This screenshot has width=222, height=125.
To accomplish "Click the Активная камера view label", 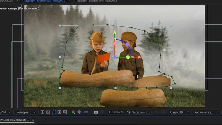I will 20,8.
